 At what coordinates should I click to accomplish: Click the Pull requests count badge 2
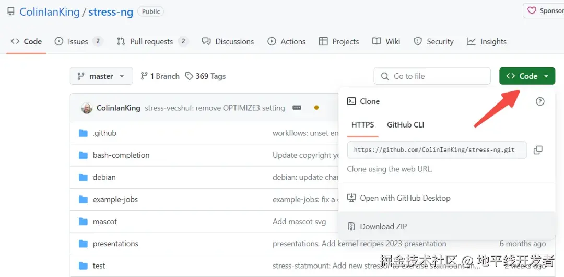click(183, 41)
